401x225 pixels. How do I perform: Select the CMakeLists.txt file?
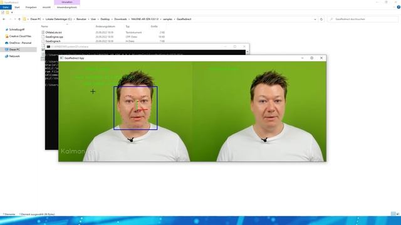pyautogui.click(x=53, y=32)
